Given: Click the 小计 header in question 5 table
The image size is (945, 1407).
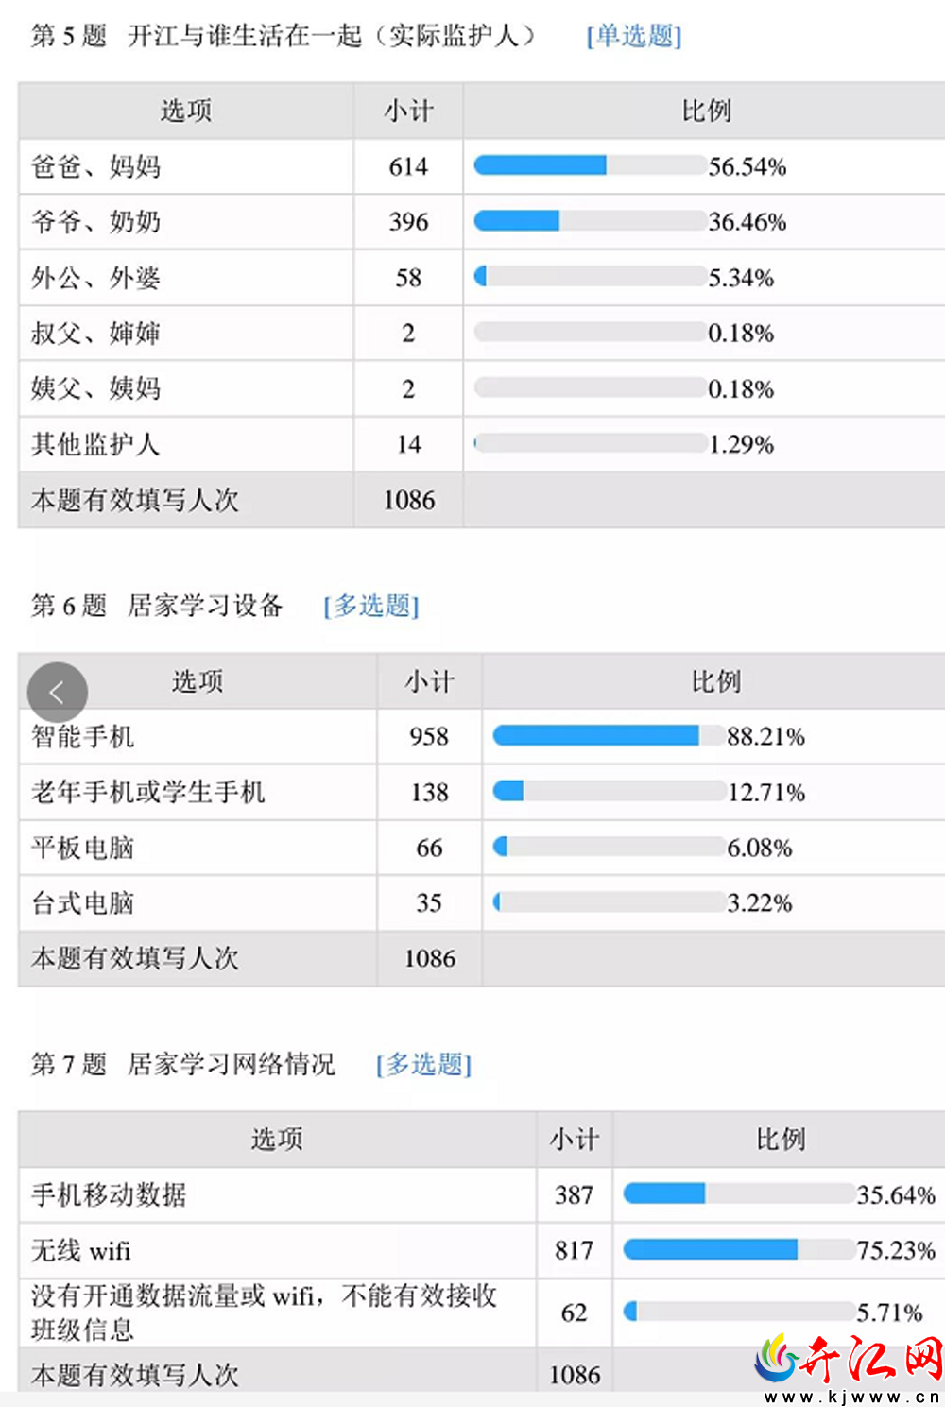Looking at the screenshot, I should [408, 112].
